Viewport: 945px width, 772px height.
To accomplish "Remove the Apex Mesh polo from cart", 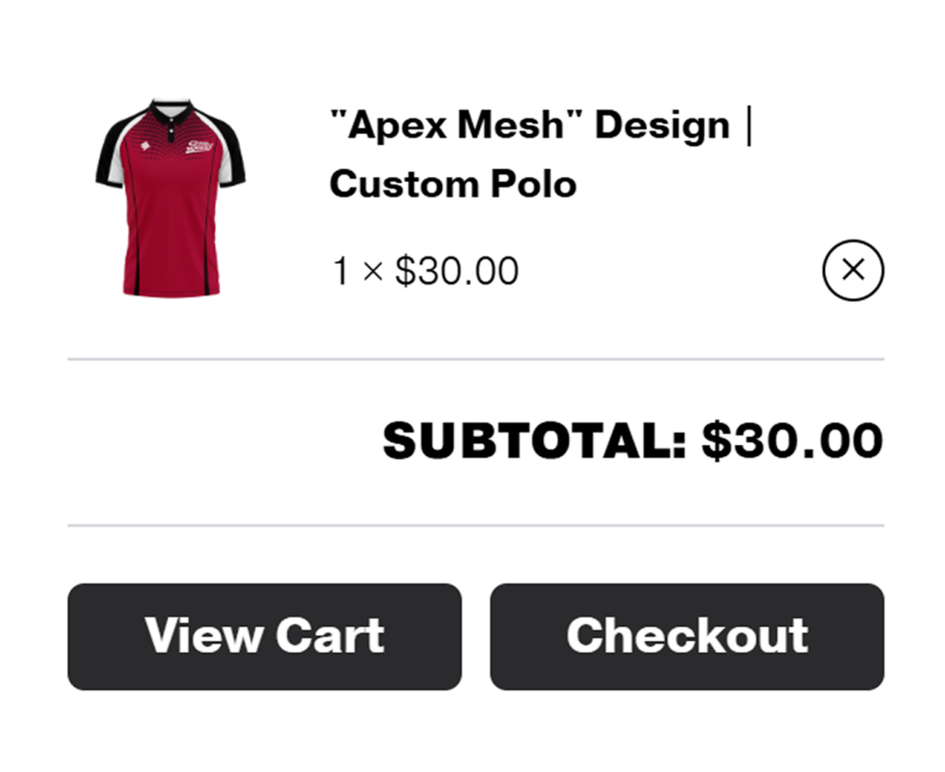I will 853,271.
